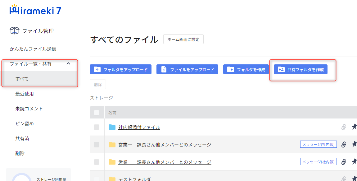This screenshot has height=181, width=357.
Task: Open 最近使用 in the sidebar
Action: [x=25, y=94]
